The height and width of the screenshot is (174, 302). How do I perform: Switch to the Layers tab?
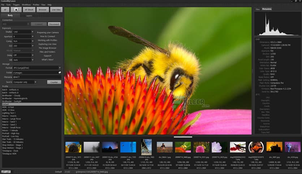point(29,16)
